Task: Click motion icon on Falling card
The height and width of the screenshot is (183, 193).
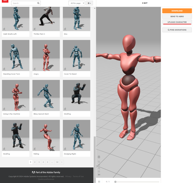Action: coord(35,149)
